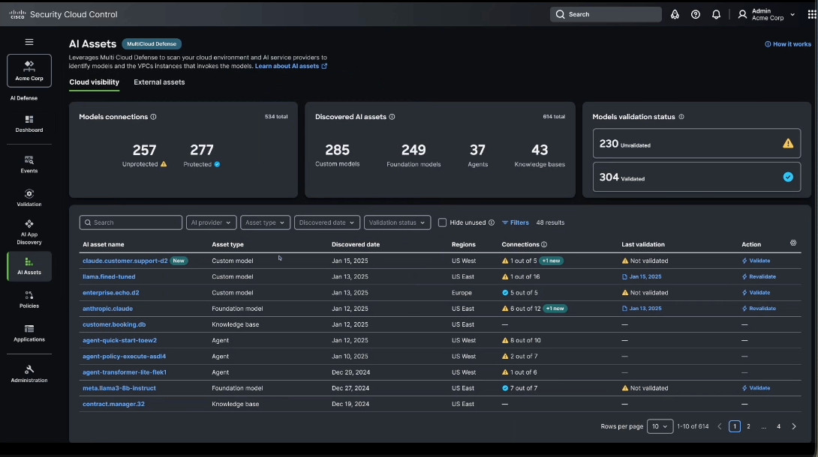Open the apps grid launcher icon
Image resolution: width=818 pixels, height=457 pixels.
click(x=811, y=14)
